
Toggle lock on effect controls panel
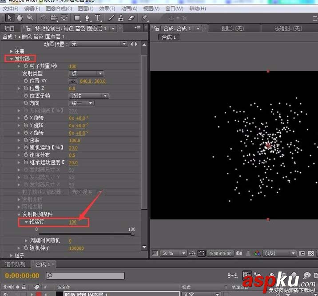click(x=28, y=28)
